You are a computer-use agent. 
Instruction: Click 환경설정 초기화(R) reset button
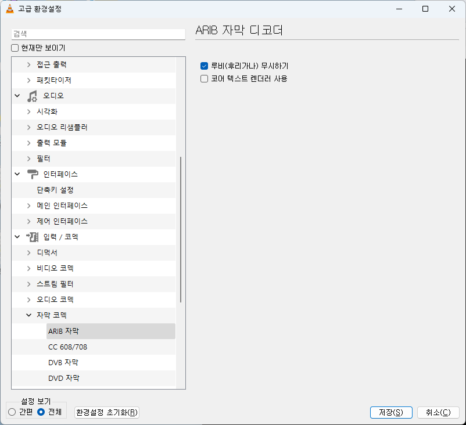click(x=107, y=412)
